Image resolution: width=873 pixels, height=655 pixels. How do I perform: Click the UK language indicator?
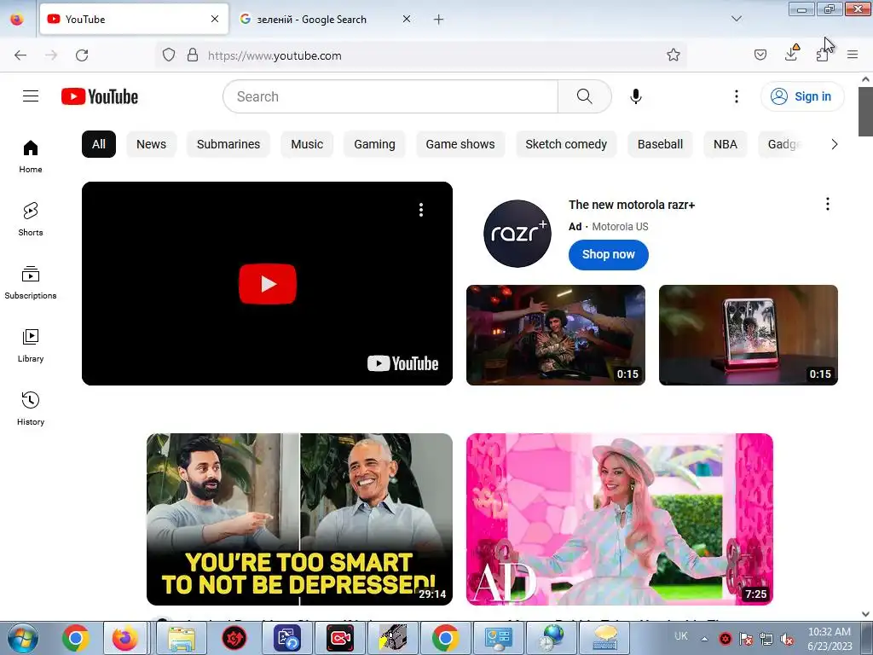click(681, 636)
